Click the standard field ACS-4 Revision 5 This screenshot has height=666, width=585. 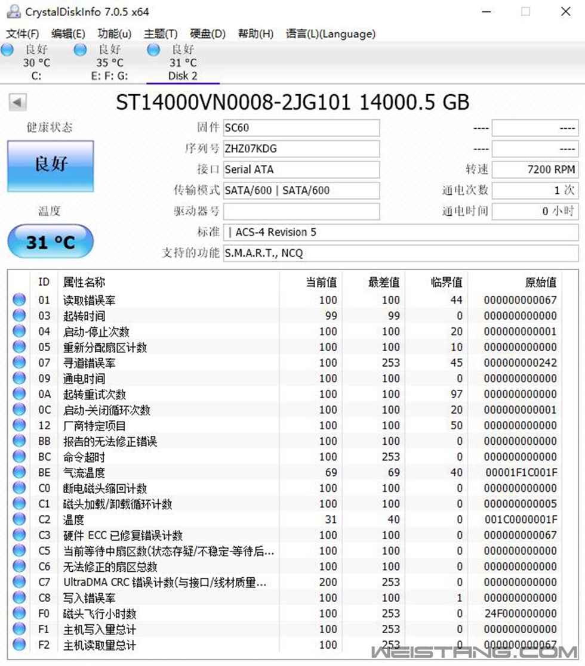pyautogui.click(x=401, y=233)
